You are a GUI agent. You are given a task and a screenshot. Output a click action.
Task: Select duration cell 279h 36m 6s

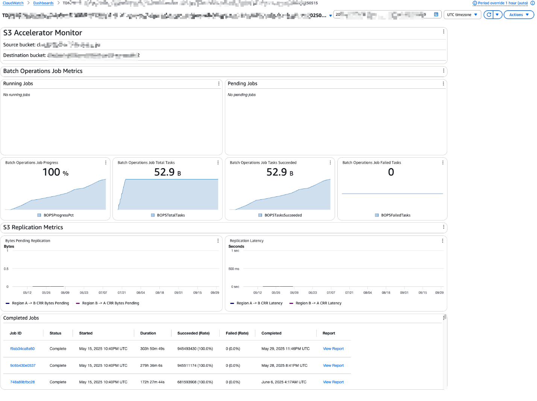tap(151, 366)
